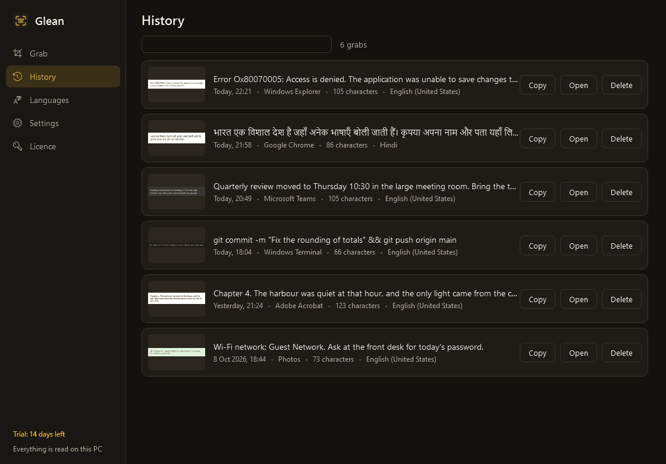
Task: Click the '6 grabs' count label
Action: [x=353, y=45]
